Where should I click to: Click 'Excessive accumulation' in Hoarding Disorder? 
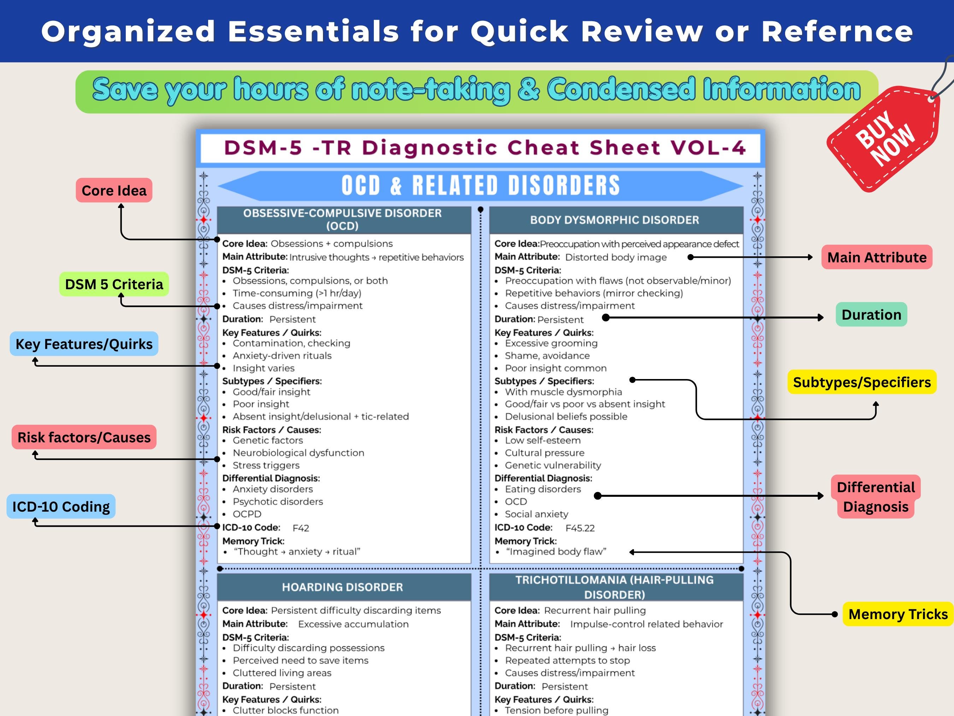[x=353, y=624]
